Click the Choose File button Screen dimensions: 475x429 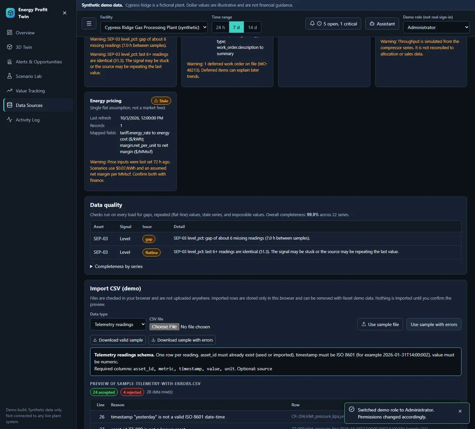pos(164,327)
